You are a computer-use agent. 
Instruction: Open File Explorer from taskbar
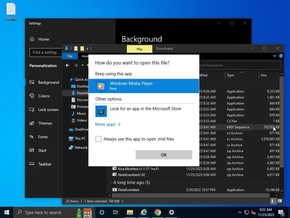point(130,212)
